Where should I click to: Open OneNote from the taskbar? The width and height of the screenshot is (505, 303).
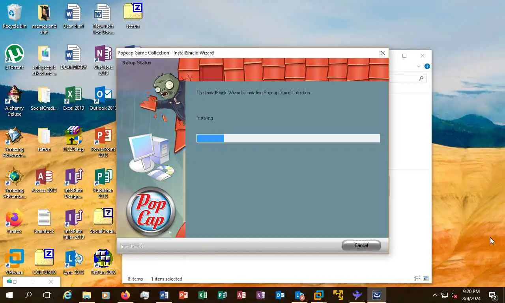(261, 295)
